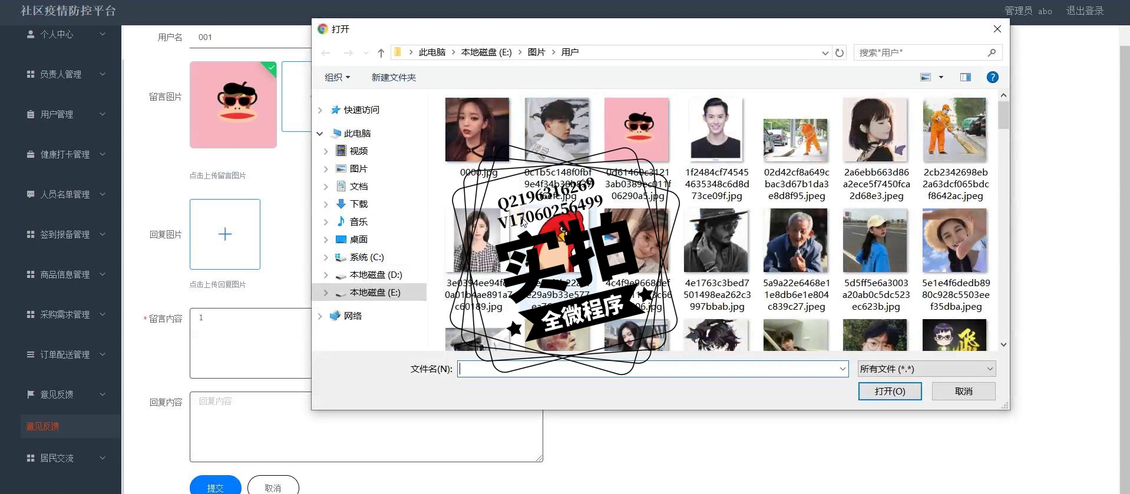This screenshot has width=1130, height=494.
Task: Click the 取消 button in Open dialog
Action: (964, 392)
